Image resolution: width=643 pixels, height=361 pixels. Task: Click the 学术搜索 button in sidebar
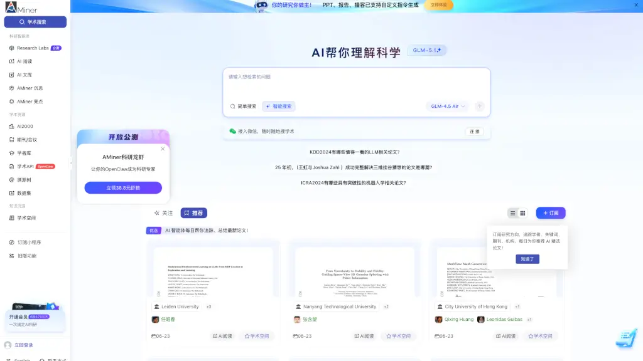point(35,22)
